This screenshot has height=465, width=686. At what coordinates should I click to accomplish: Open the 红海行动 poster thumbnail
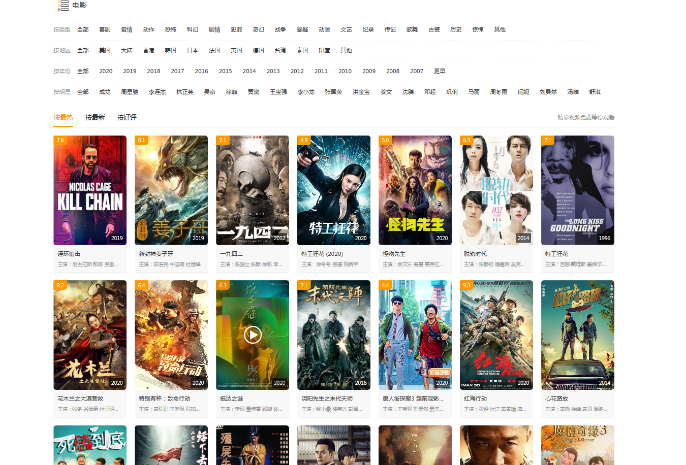[496, 335]
